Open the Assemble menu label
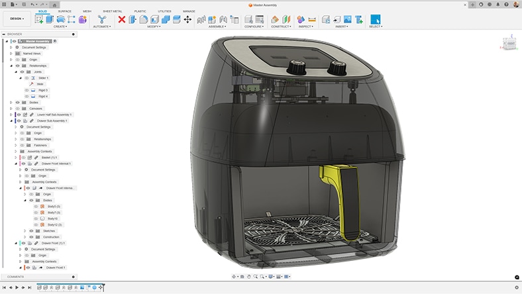This screenshot has width=522, height=294. [216, 26]
